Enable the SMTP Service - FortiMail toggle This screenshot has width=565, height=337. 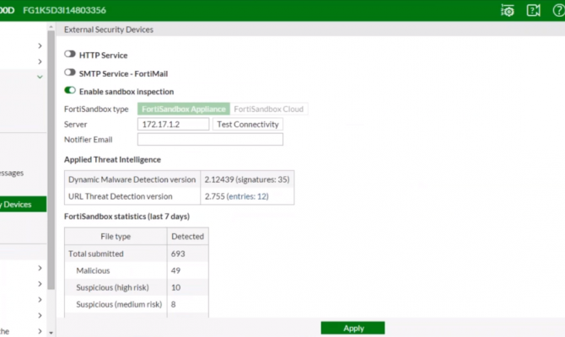70,72
